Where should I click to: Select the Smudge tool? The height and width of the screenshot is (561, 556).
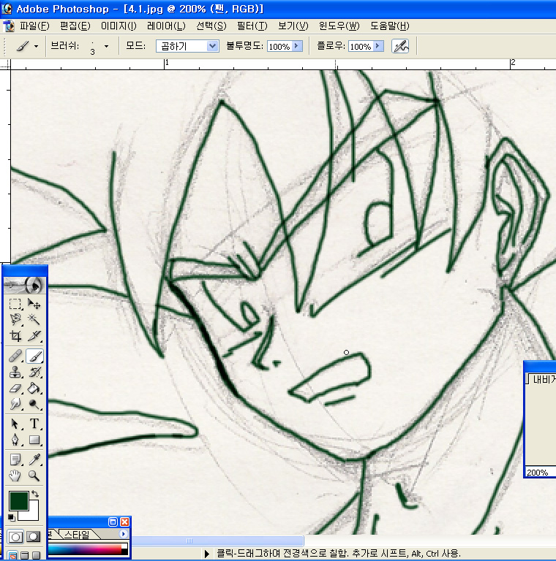point(15,404)
